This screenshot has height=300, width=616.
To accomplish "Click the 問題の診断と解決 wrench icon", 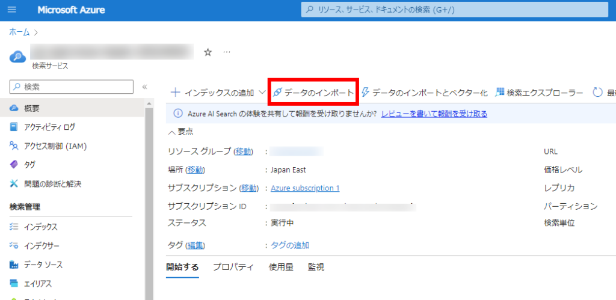I will click(x=14, y=184).
